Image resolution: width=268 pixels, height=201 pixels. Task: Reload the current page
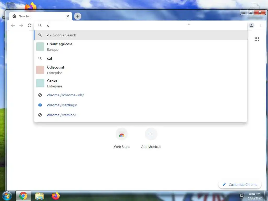pos(30,25)
